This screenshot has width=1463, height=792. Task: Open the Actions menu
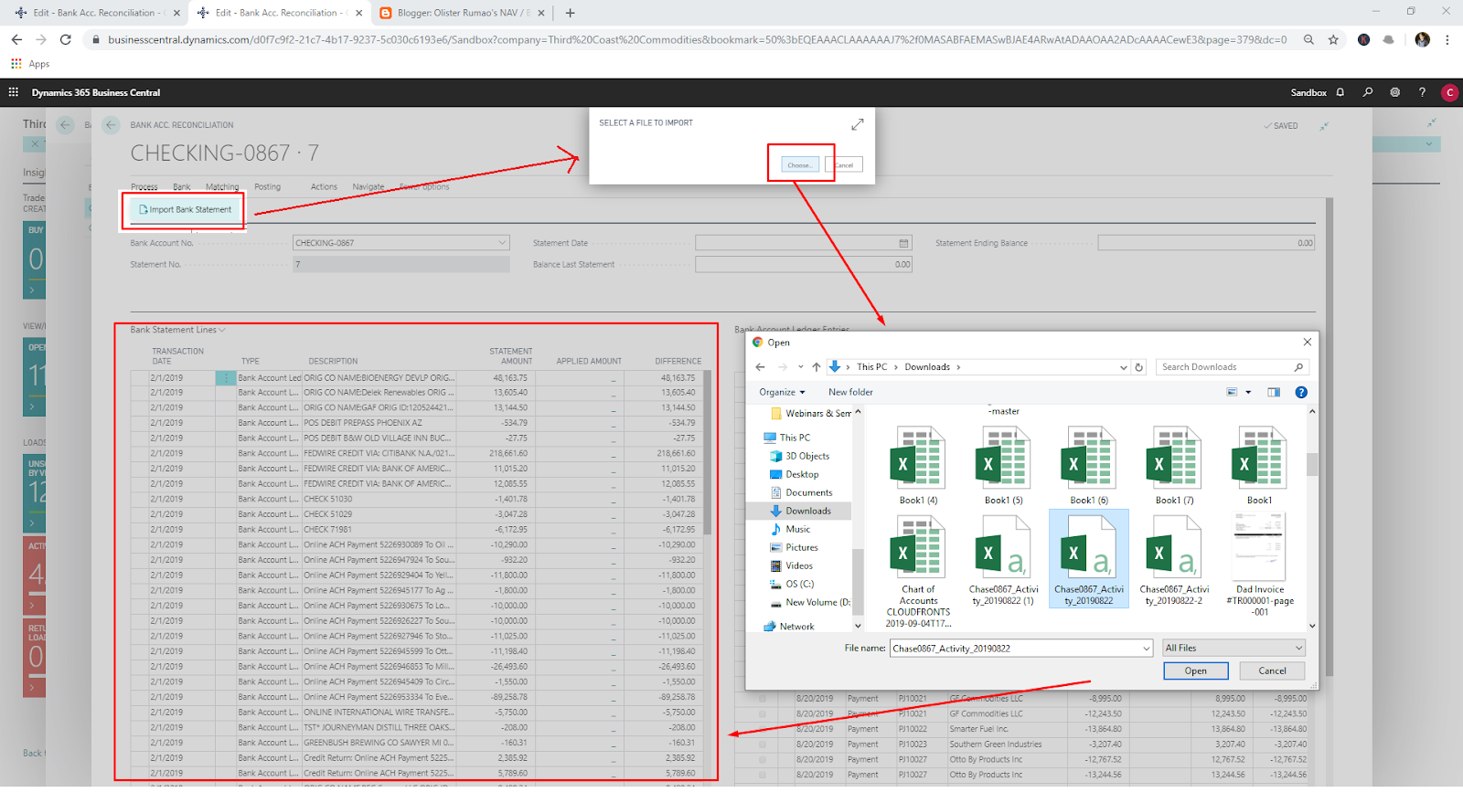(x=324, y=187)
